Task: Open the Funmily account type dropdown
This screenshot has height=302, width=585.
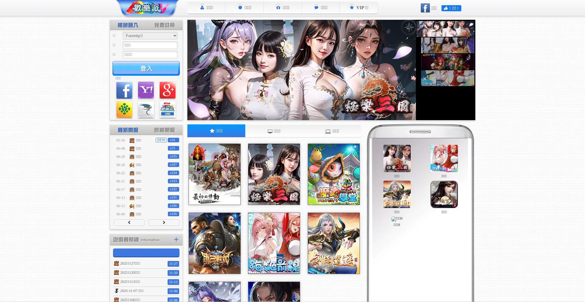Action: [x=150, y=36]
